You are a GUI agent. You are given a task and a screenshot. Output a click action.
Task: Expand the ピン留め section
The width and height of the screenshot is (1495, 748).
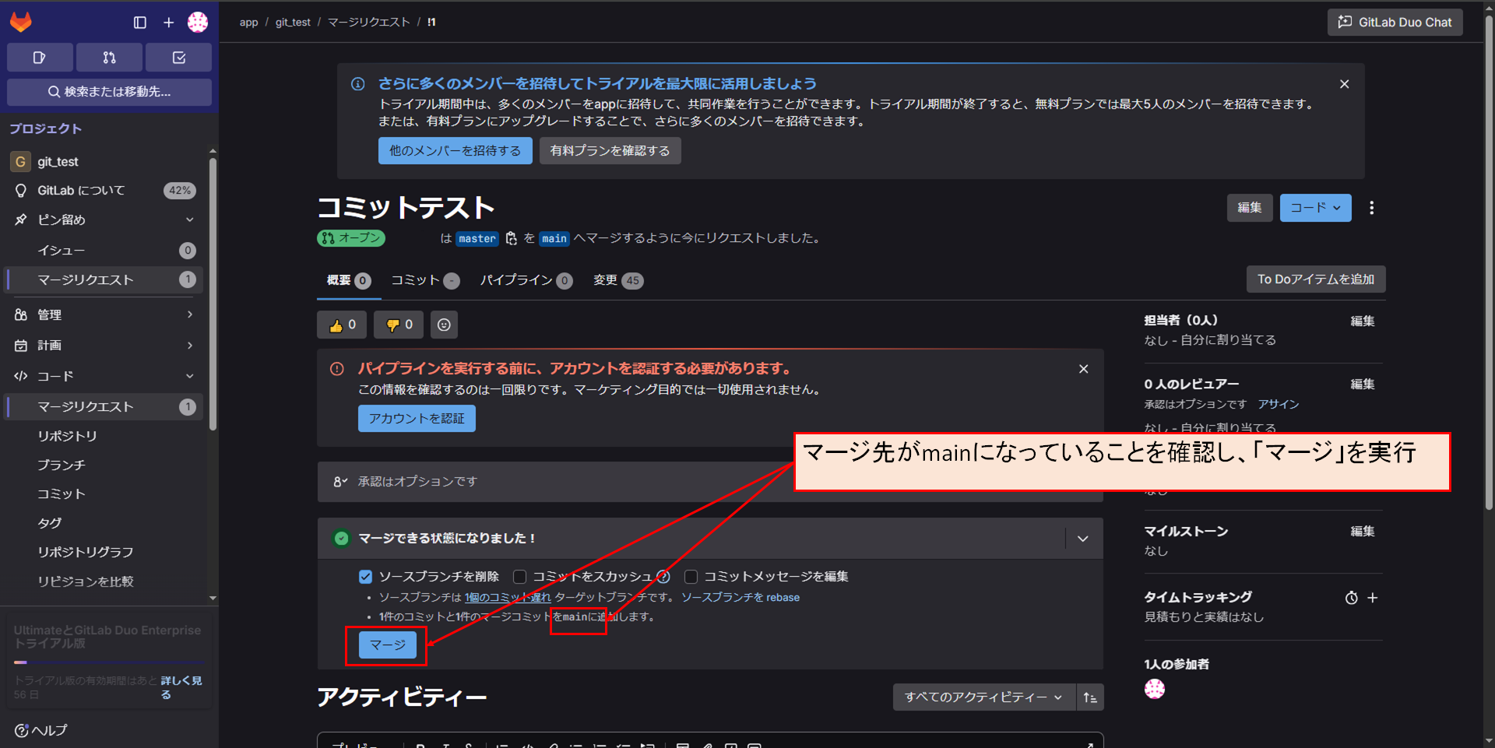[105, 219]
